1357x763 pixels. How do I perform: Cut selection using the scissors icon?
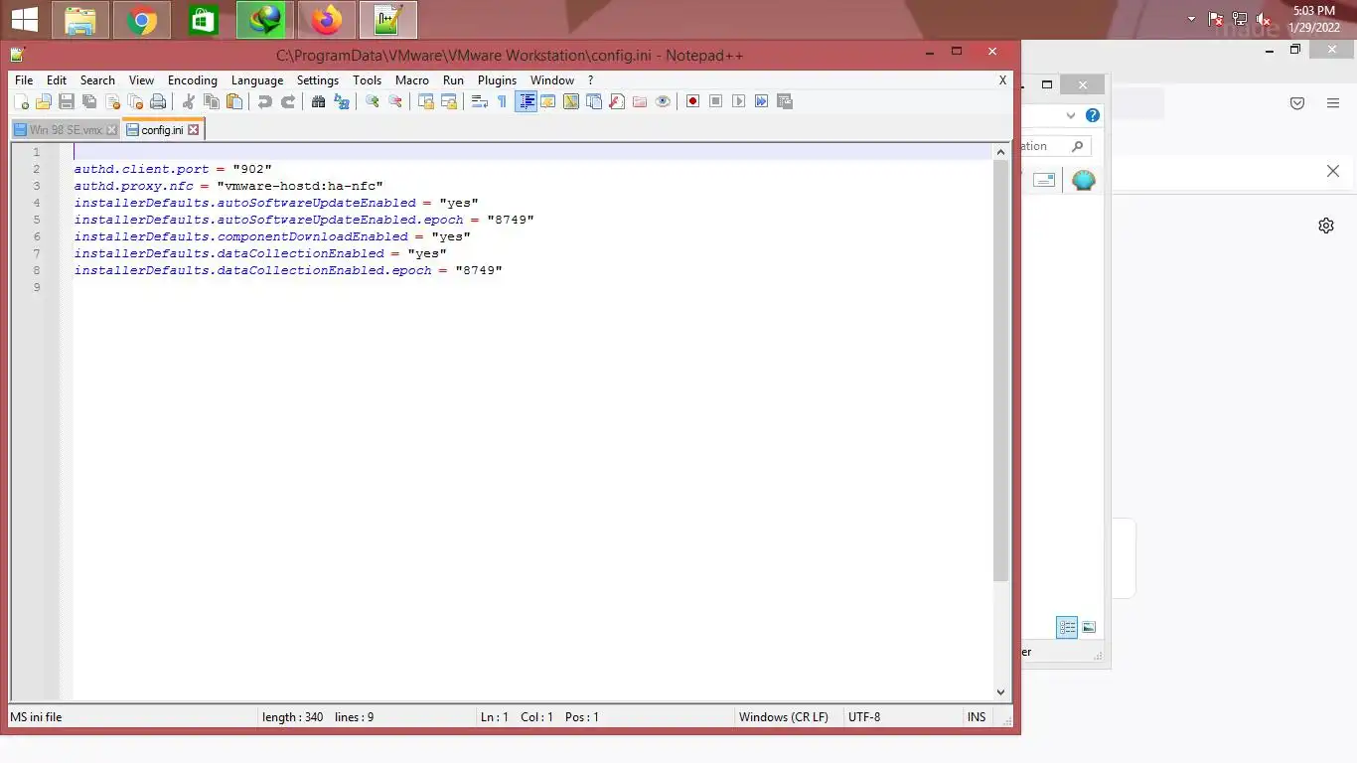pyautogui.click(x=188, y=101)
